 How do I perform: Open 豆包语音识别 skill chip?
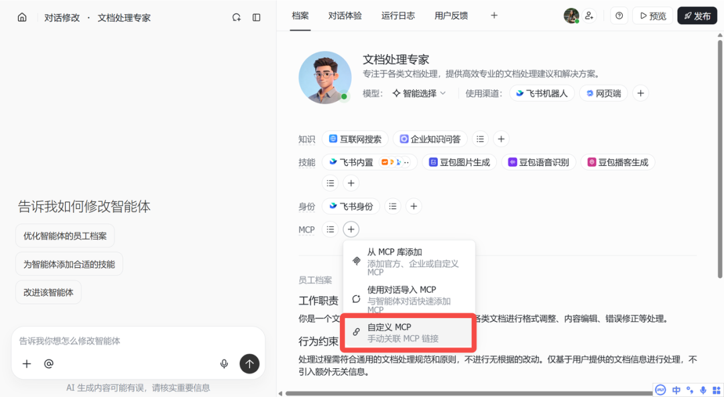click(x=539, y=162)
